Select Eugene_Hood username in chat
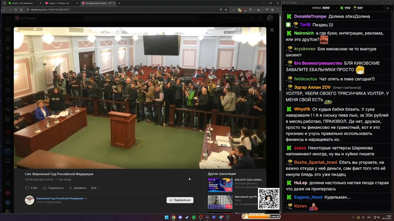The width and height of the screenshot is (394, 221). [308, 197]
